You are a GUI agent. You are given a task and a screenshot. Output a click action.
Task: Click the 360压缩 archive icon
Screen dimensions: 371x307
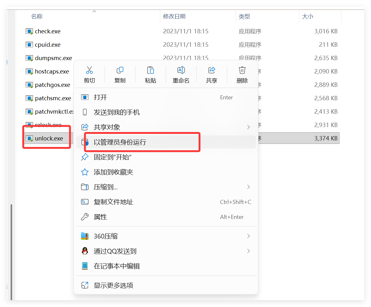[x=85, y=236]
